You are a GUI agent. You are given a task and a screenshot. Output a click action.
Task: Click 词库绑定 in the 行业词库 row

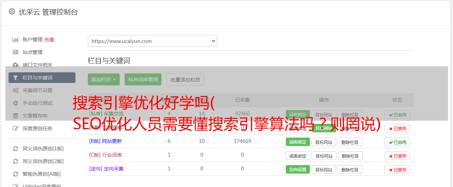click(x=298, y=156)
